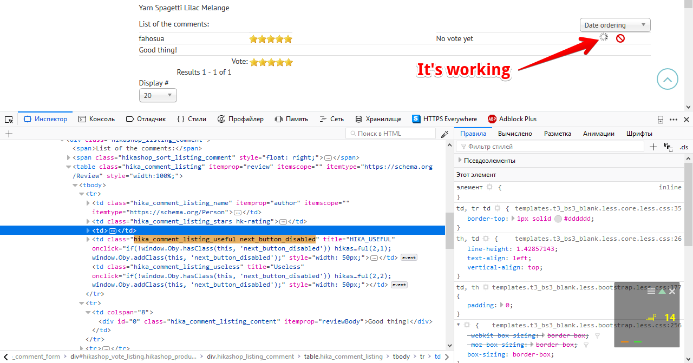The image size is (693, 363).
Task: Click the overlay widget green up triangle
Action: coord(662,291)
